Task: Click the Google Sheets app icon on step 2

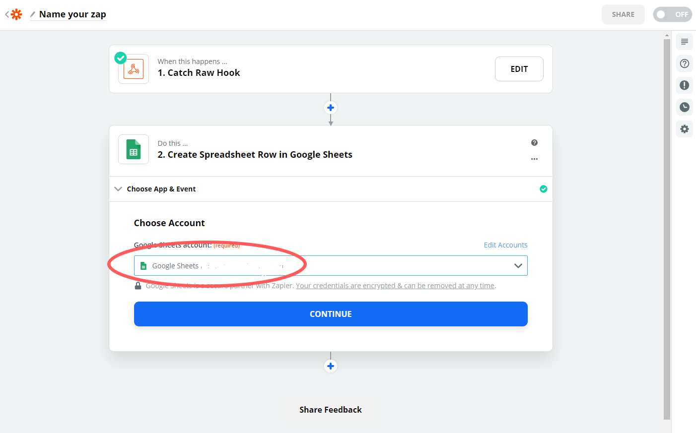Action: tap(133, 149)
